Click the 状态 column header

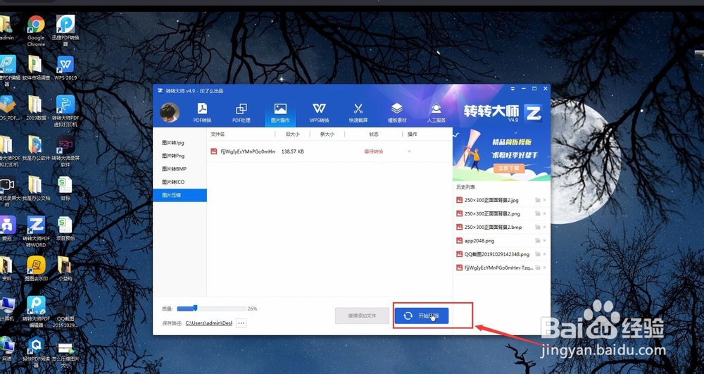(x=374, y=135)
